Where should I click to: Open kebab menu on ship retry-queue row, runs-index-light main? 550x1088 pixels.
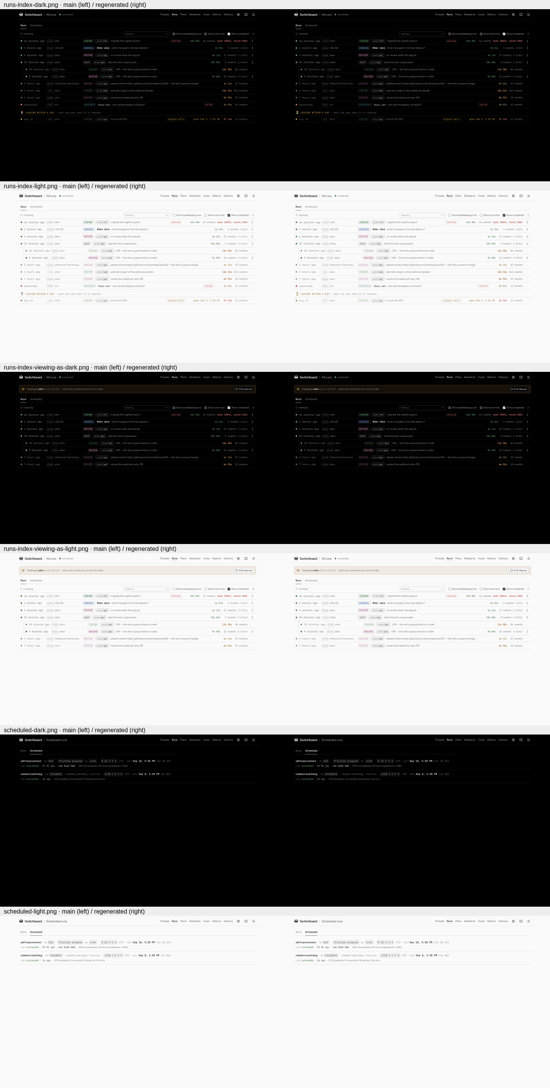coord(252,244)
